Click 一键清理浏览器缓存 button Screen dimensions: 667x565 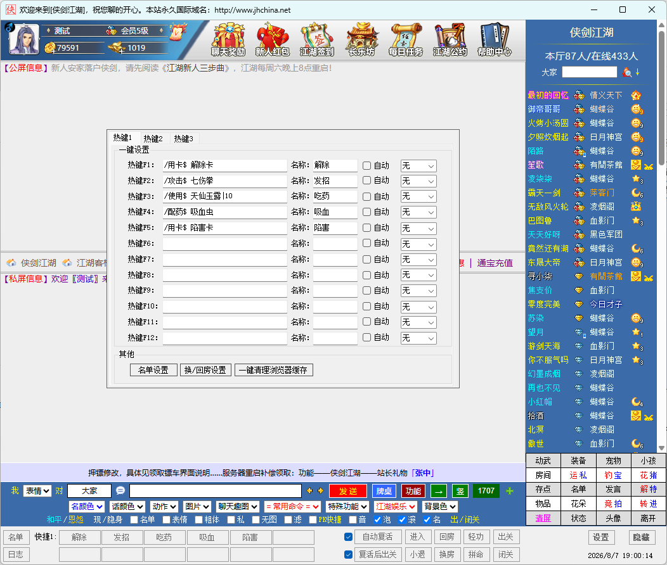point(273,370)
